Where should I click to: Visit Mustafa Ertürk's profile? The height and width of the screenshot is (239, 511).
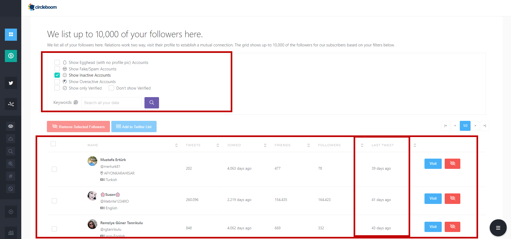pos(433,164)
